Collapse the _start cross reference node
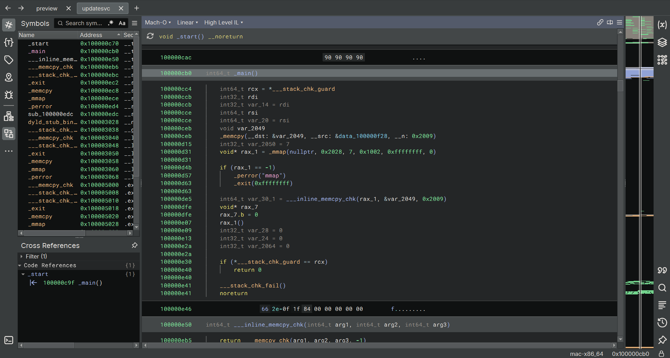This screenshot has width=670, height=358. coord(23,274)
